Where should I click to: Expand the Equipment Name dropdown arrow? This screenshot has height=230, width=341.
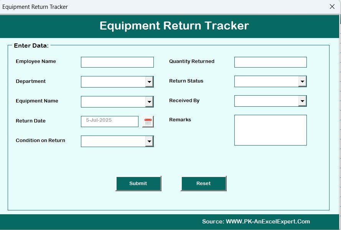pyautogui.click(x=150, y=102)
